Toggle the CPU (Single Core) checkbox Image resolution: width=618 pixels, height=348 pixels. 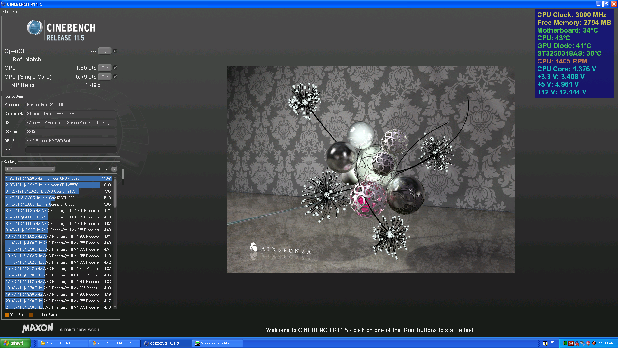point(115,77)
